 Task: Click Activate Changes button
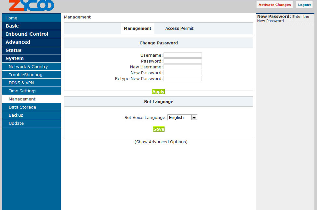click(x=274, y=5)
